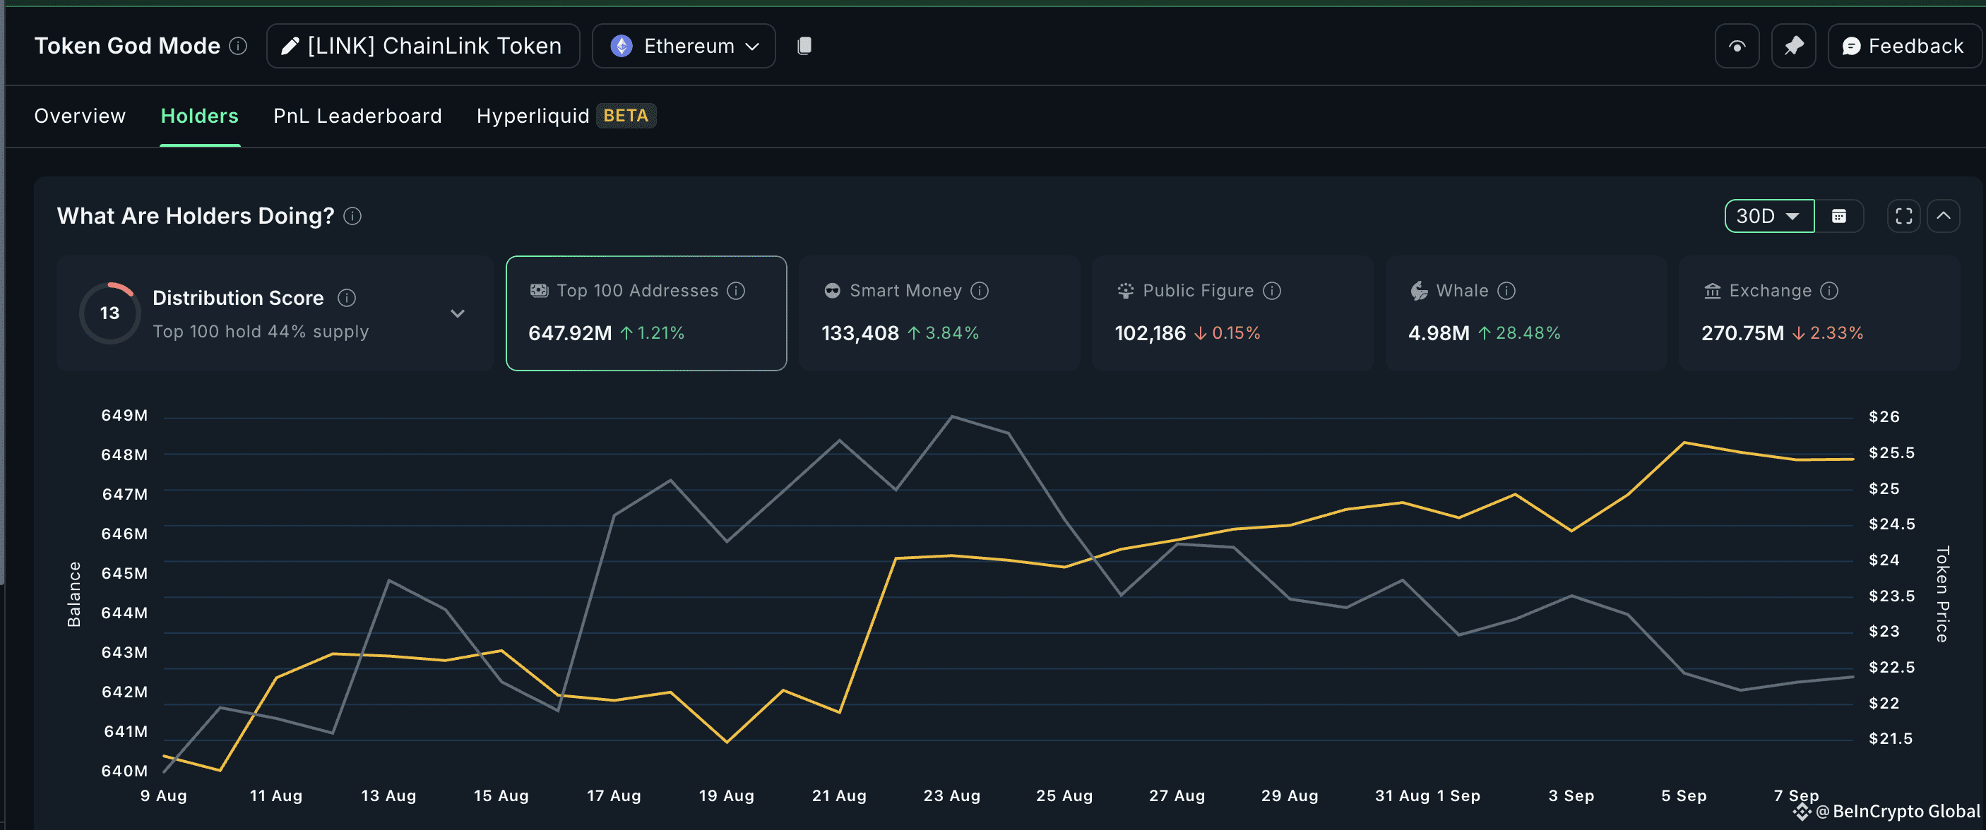
Task: Select the Holders tab
Action: point(200,116)
